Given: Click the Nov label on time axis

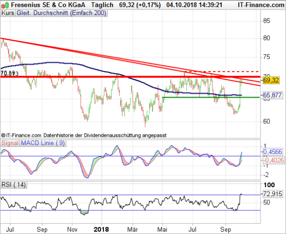Looking at the screenshot, I should pyautogui.click(x=72, y=229).
